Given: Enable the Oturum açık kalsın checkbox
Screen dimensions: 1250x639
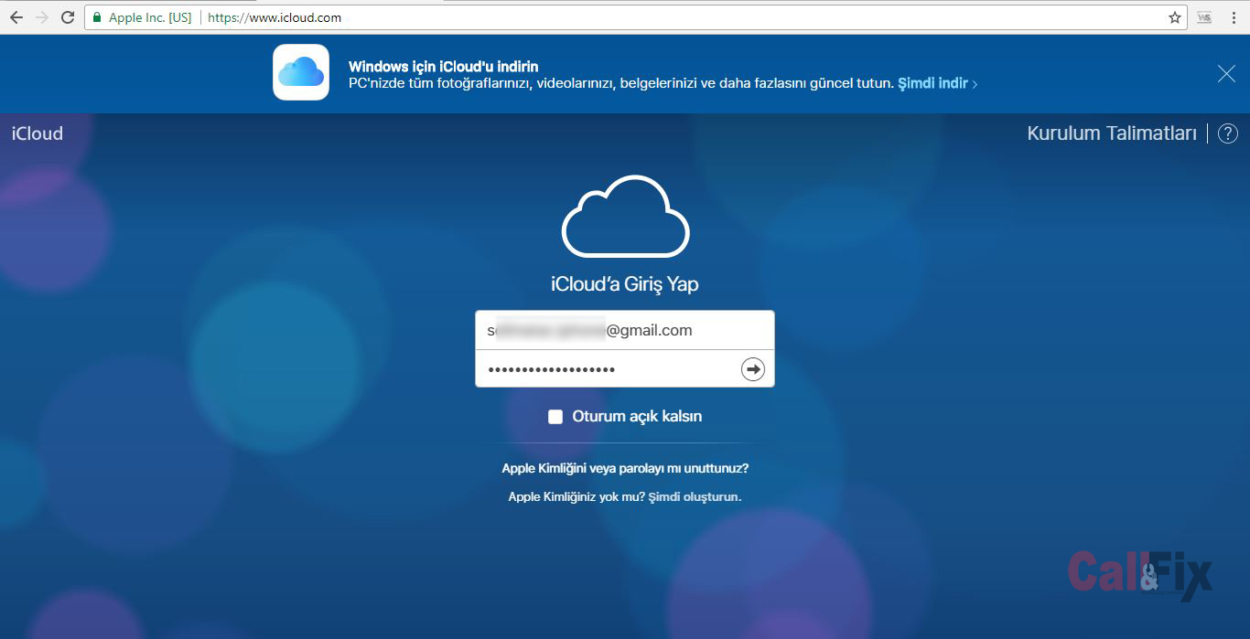Looking at the screenshot, I should tap(555, 416).
